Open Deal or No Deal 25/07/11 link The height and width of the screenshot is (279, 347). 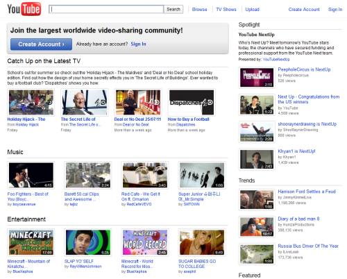(137, 119)
